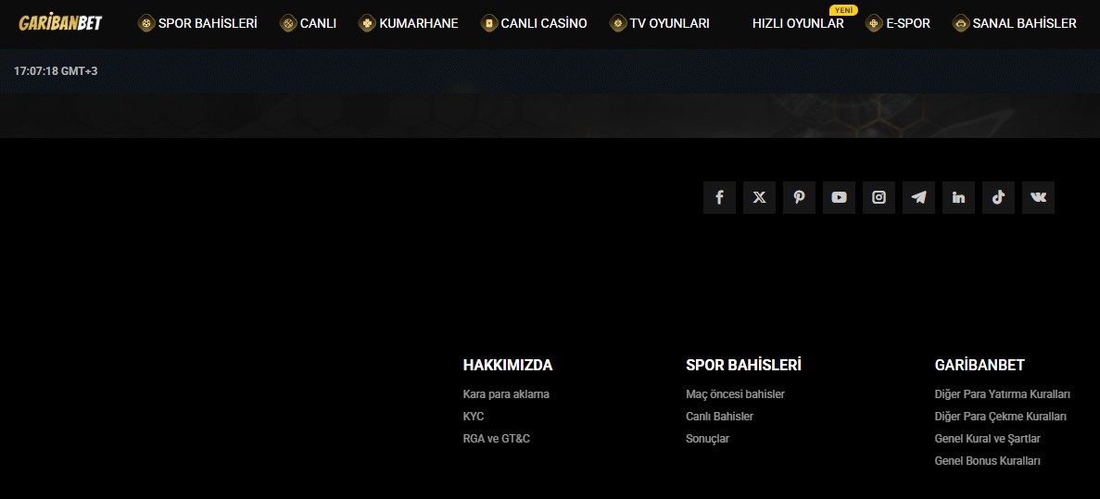Image resolution: width=1100 pixels, height=499 pixels.
Task: Click the X (Twitter) social icon
Action: (x=759, y=197)
